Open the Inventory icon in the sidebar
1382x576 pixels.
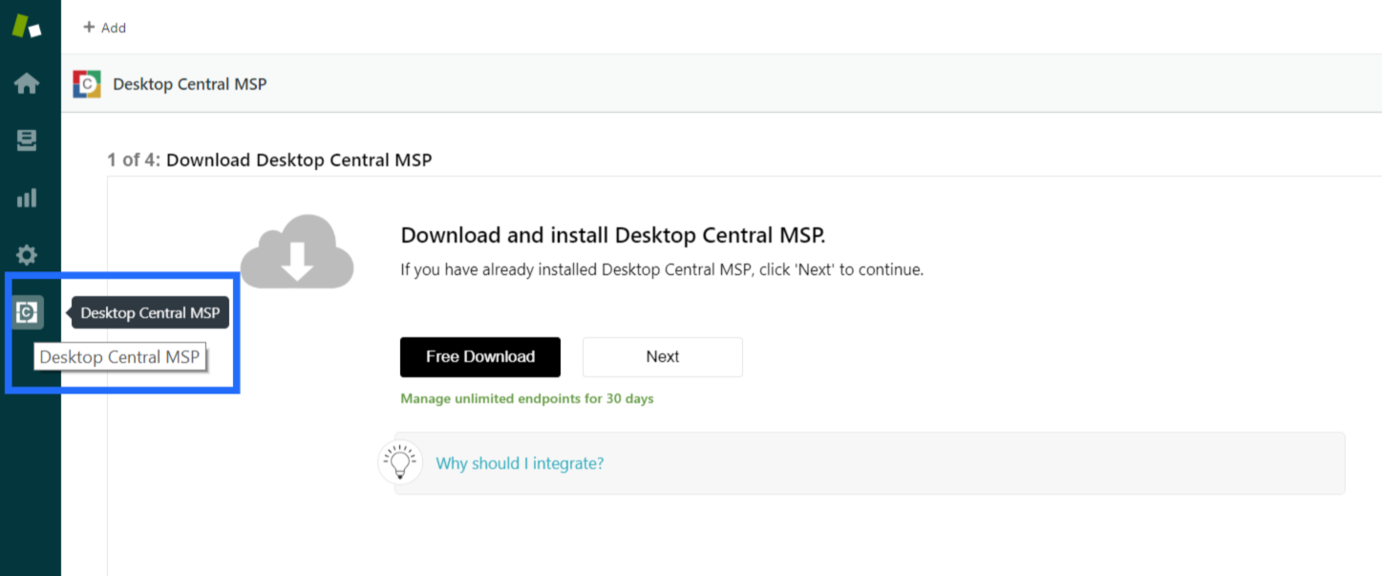28,139
